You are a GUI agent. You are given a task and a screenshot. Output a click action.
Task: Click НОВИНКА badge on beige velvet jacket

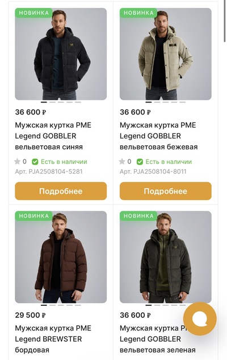click(138, 13)
